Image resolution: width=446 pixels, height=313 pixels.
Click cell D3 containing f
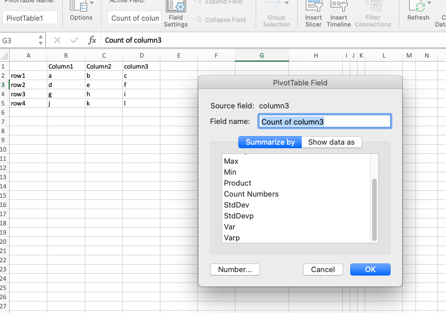click(141, 85)
